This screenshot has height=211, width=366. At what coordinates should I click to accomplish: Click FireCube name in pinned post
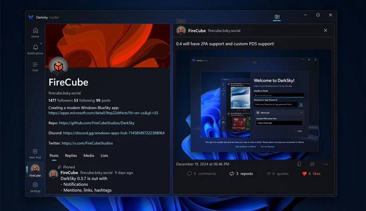(69, 173)
